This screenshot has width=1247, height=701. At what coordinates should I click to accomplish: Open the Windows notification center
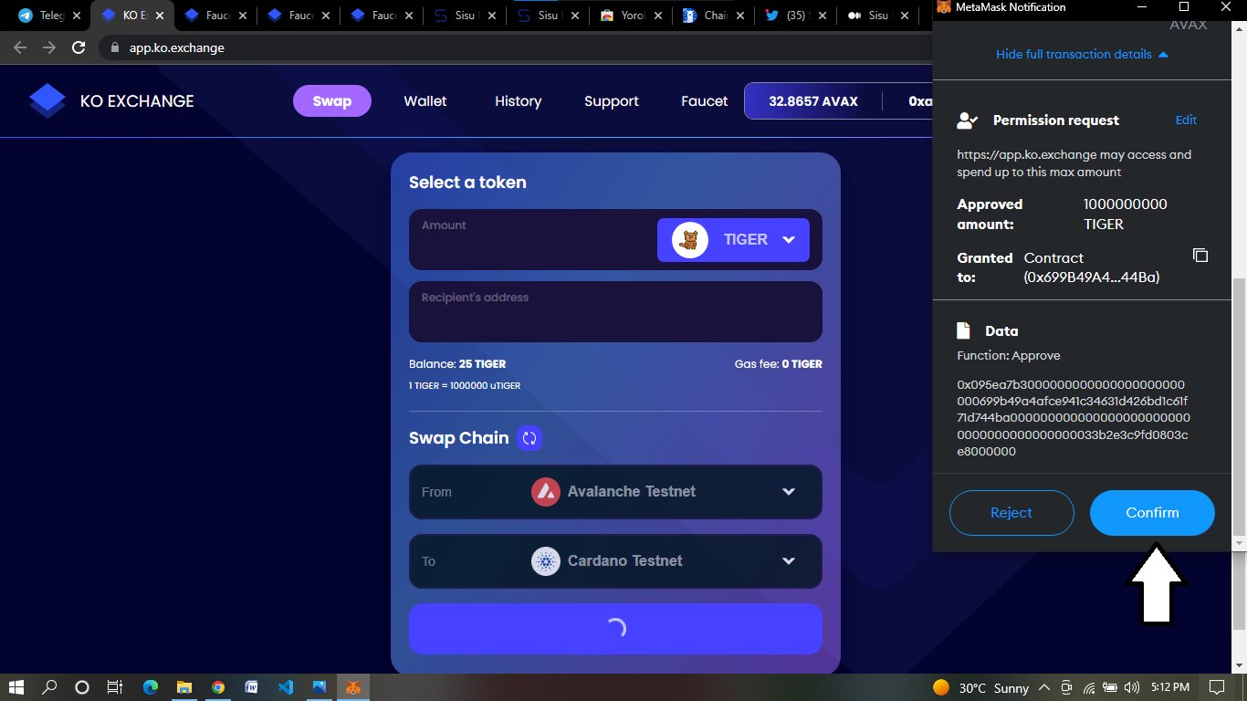click(1216, 687)
